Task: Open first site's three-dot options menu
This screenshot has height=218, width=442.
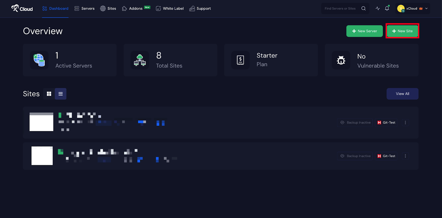Action: [x=405, y=123]
